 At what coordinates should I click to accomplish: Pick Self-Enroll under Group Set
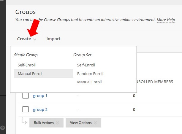86,65
